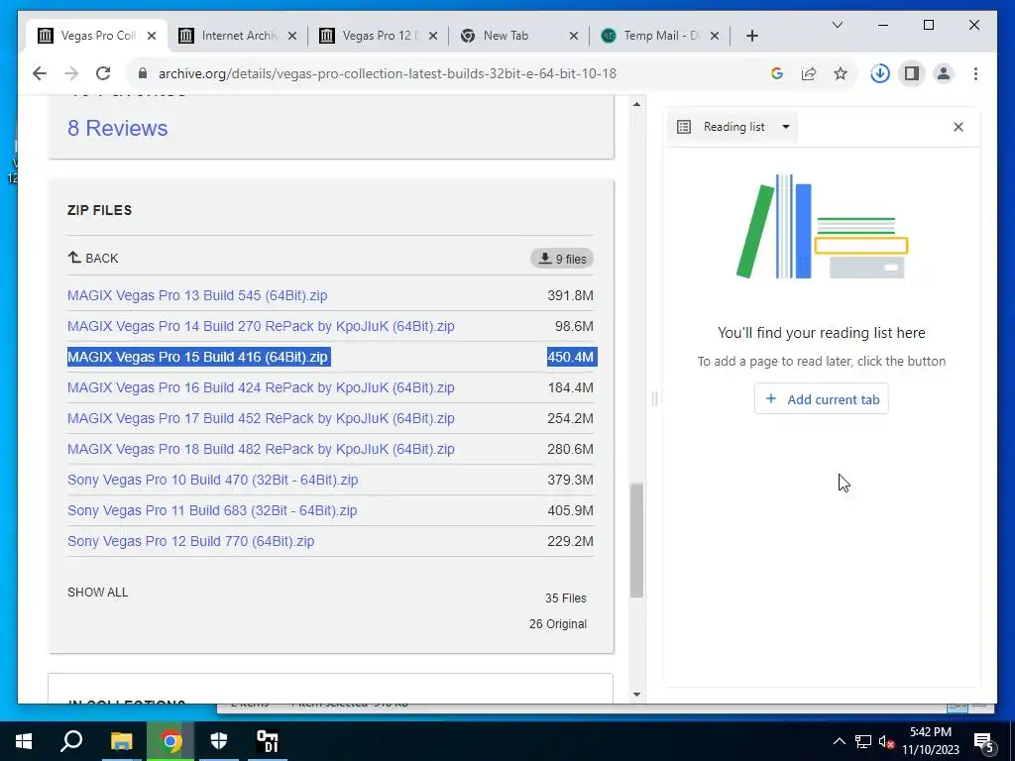Viewport: 1015px width, 761px height.
Task: Click the address bar URL
Action: (x=388, y=73)
